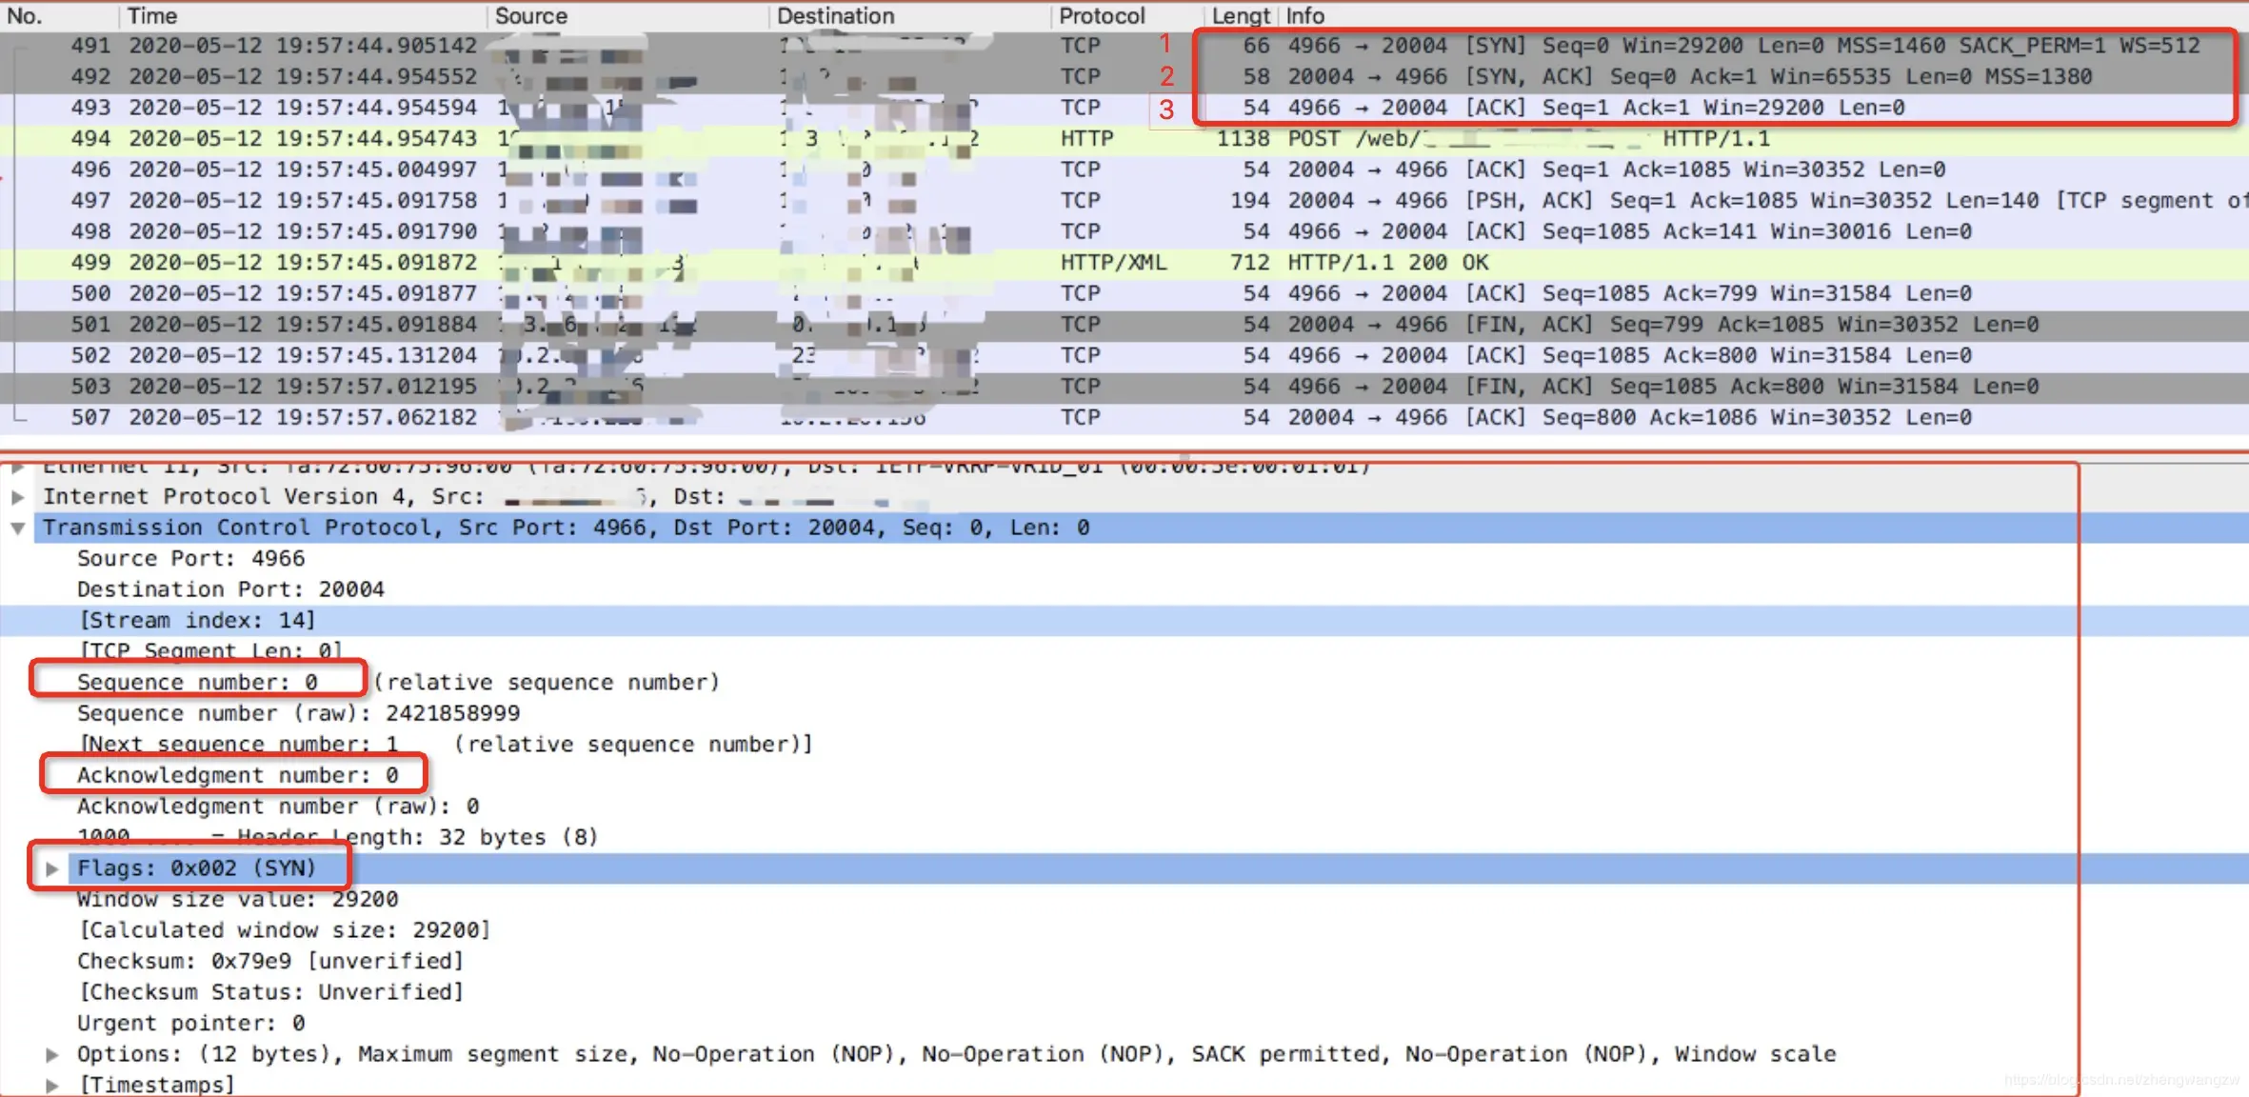
Task: Collapse the Transmission Control Protocol section
Action: (x=17, y=529)
